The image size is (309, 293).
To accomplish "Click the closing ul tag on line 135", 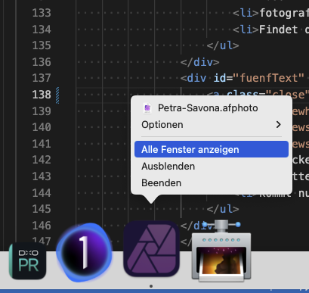I will pyautogui.click(x=223, y=45).
